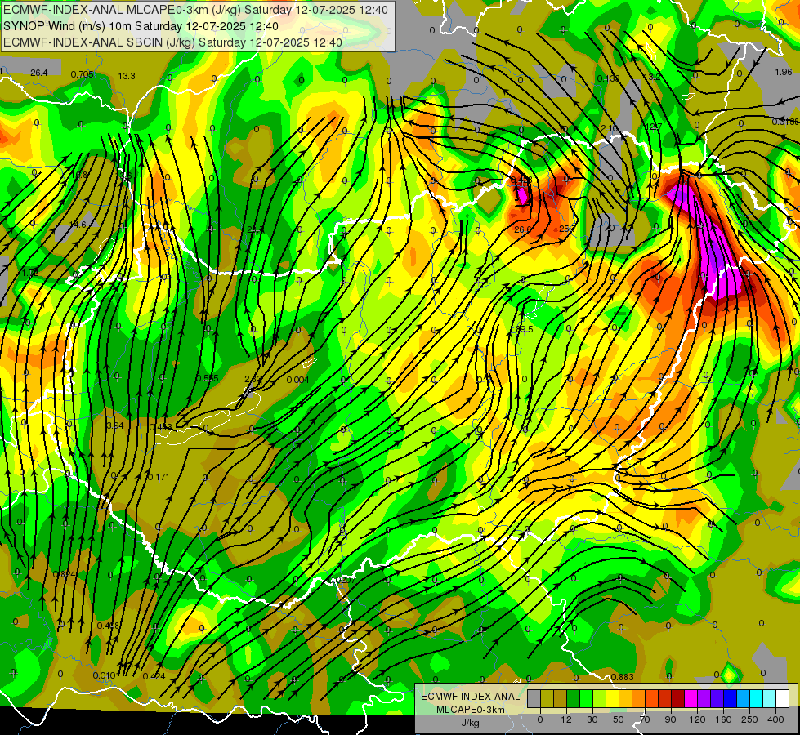800x735 pixels.
Task: Choose the dark red swatch in the legend
Action: 678,699
